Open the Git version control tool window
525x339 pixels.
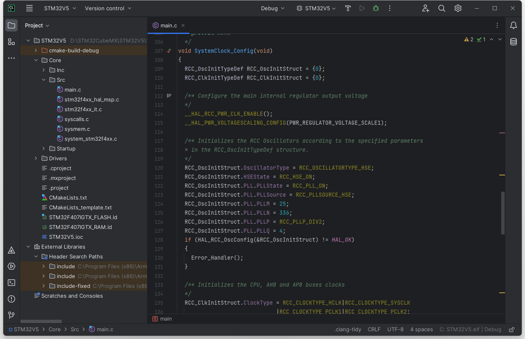[11, 315]
